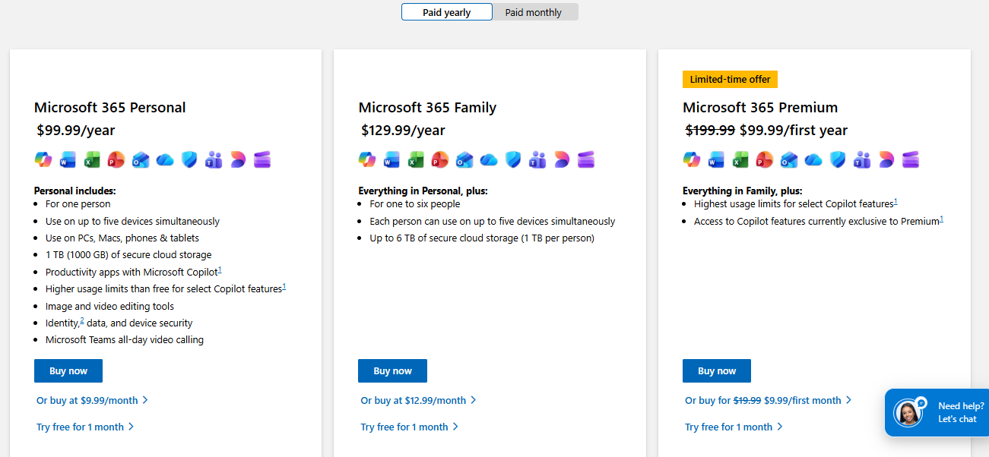Screen dimensions: 989x457
Task: Buy now Microsoft 365 Personal plan
Action: (x=68, y=371)
